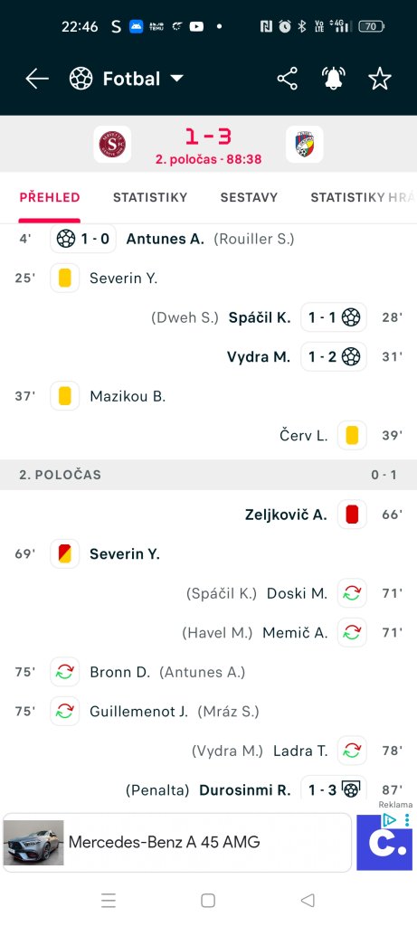This screenshot has height=926, width=417.
Task: Open the Mercedes-Benz A 45 AMG ad
Action: click(177, 842)
